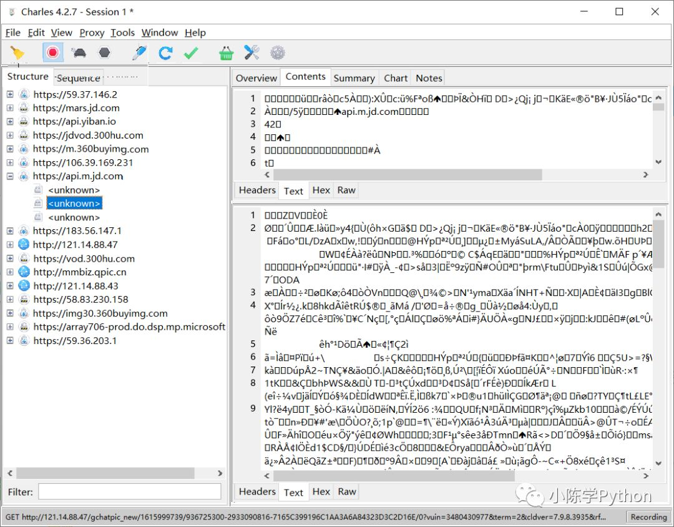This screenshot has width=674, height=527.
Task: Expand the http://mmbiz.qpic.cn node
Action: click(x=10, y=272)
